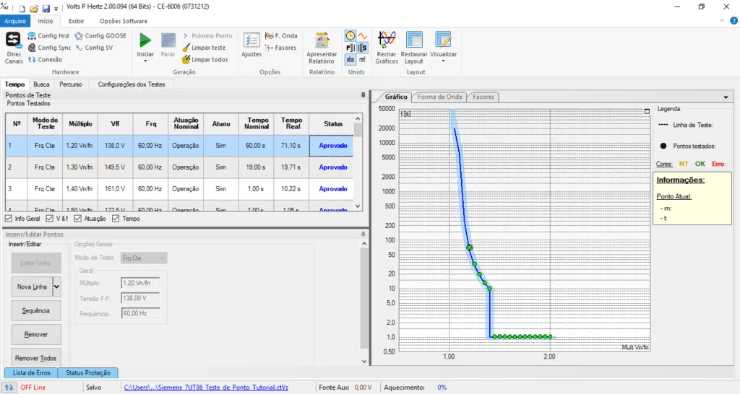Open Config SV settings
This screenshot has width=740, height=394.
coord(94,48)
